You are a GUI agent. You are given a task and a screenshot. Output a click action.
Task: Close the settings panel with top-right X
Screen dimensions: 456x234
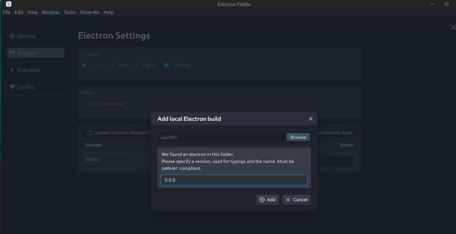click(x=453, y=27)
